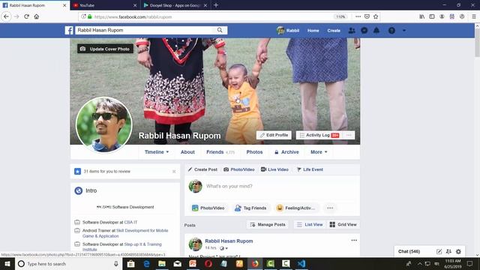The height and width of the screenshot is (270, 480).
Task: Open Firefox Library icon
Action: pos(421,16)
